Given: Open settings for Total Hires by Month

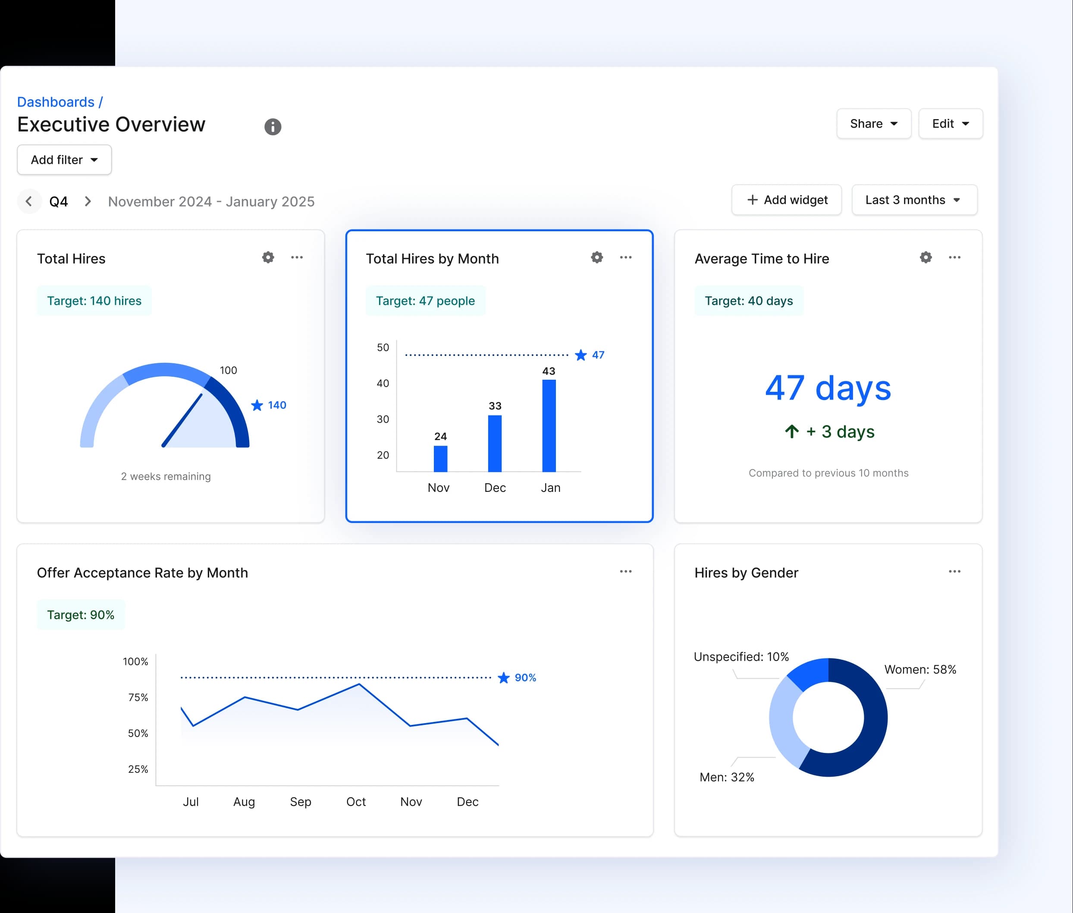Looking at the screenshot, I should point(596,257).
